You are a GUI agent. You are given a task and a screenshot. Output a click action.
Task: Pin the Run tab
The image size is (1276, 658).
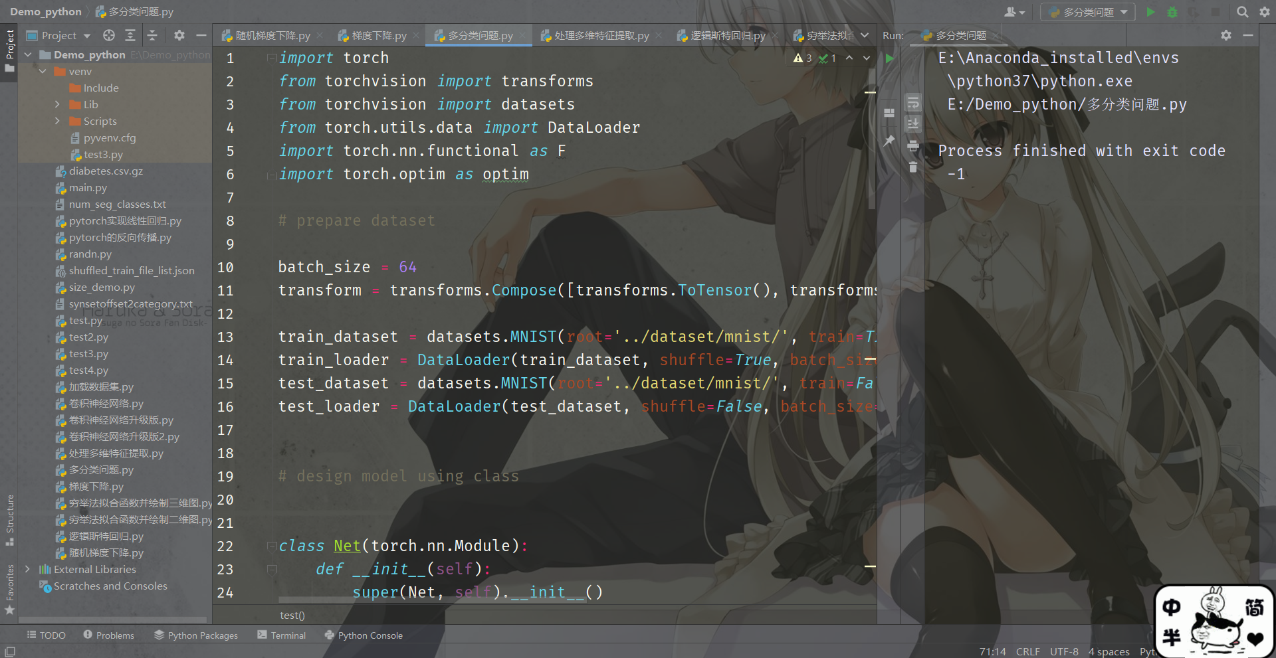[889, 140]
